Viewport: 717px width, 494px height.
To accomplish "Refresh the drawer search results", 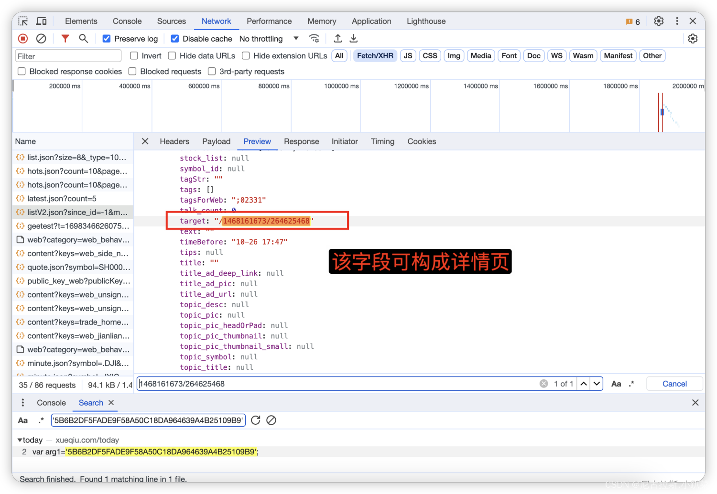I will [x=256, y=420].
